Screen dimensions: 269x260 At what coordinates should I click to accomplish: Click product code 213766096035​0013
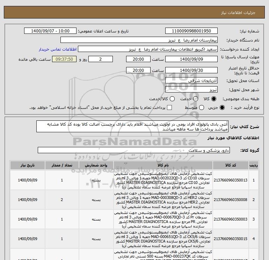(x=231, y=180)
